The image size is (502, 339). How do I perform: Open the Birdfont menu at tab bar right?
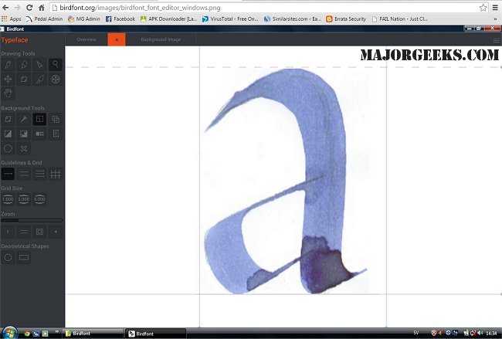496,39
